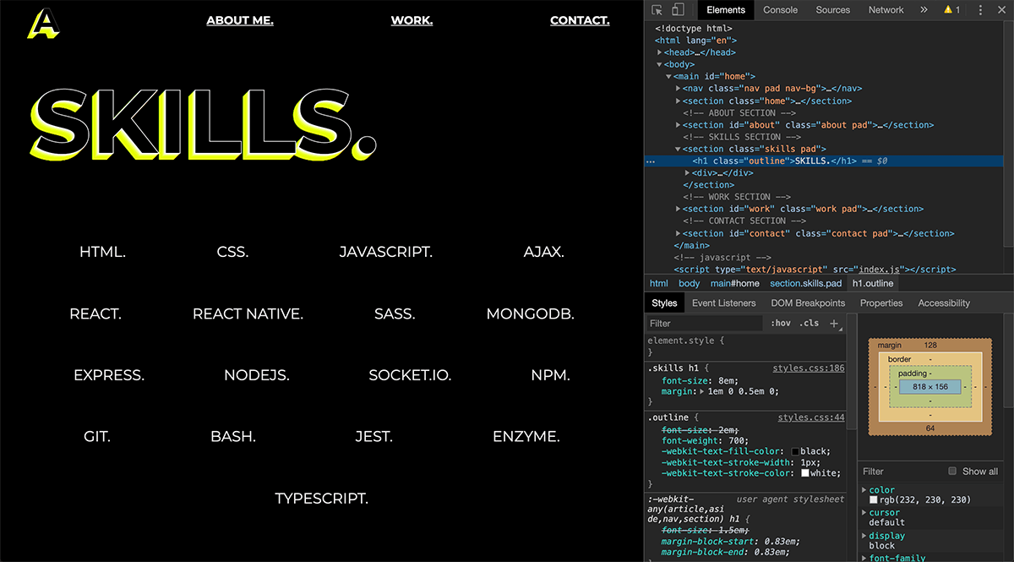
Task: Click the REACT NATIVE. skill text
Action: [248, 314]
